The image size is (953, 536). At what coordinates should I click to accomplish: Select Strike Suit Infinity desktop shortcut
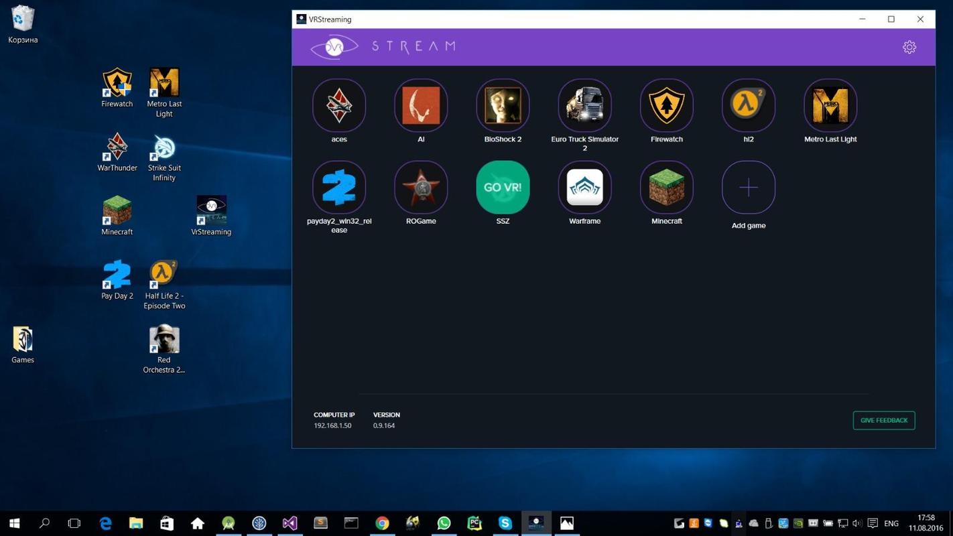[164, 157]
